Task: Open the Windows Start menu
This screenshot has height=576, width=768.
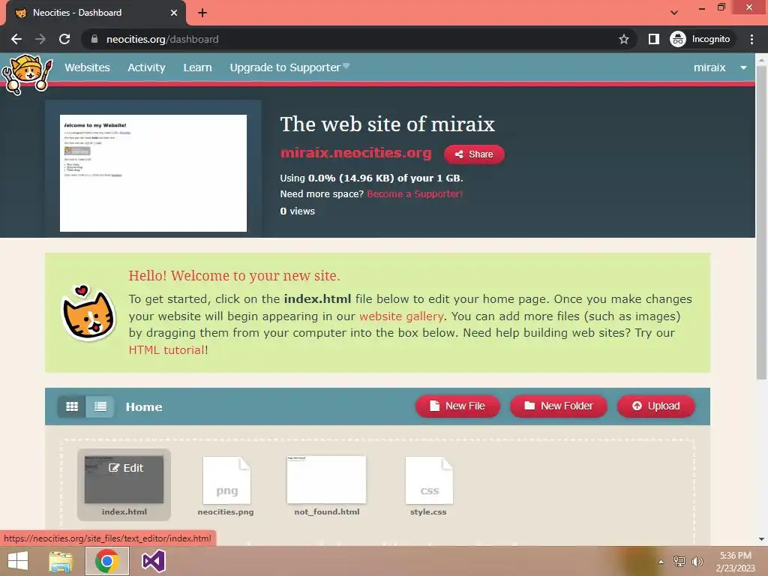Action: tap(18, 561)
